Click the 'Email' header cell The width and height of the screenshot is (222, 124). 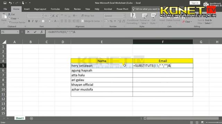pyautogui.click(x=163, y=61)
